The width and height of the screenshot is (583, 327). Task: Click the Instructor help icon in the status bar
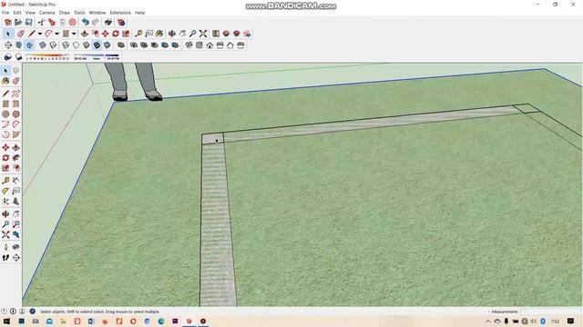point(33,312)
